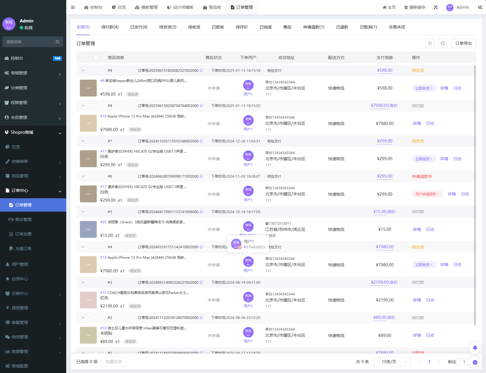Click the 订单导出 export button

coord(463,43)
